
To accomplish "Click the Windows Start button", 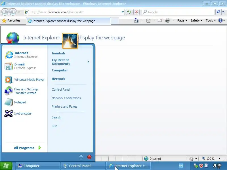I will click(x=6, y=166).
